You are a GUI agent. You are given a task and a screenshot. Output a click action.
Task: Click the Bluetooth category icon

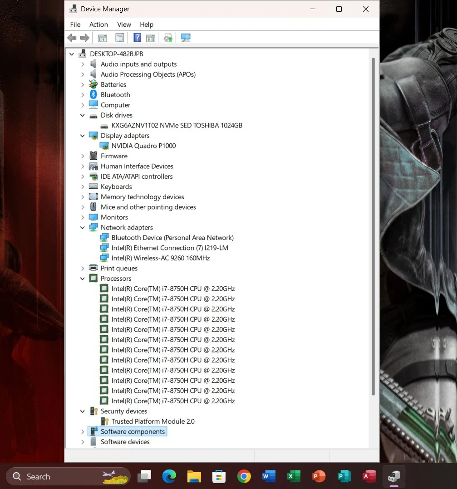93,95
